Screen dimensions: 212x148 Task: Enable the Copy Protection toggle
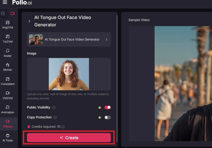[x=107, y=117]
